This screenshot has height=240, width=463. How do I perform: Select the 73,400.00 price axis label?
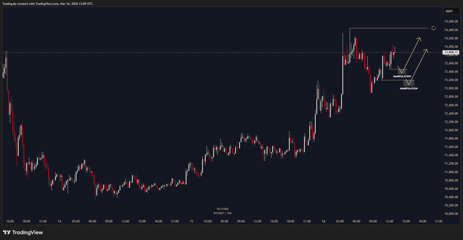[451, 72]
